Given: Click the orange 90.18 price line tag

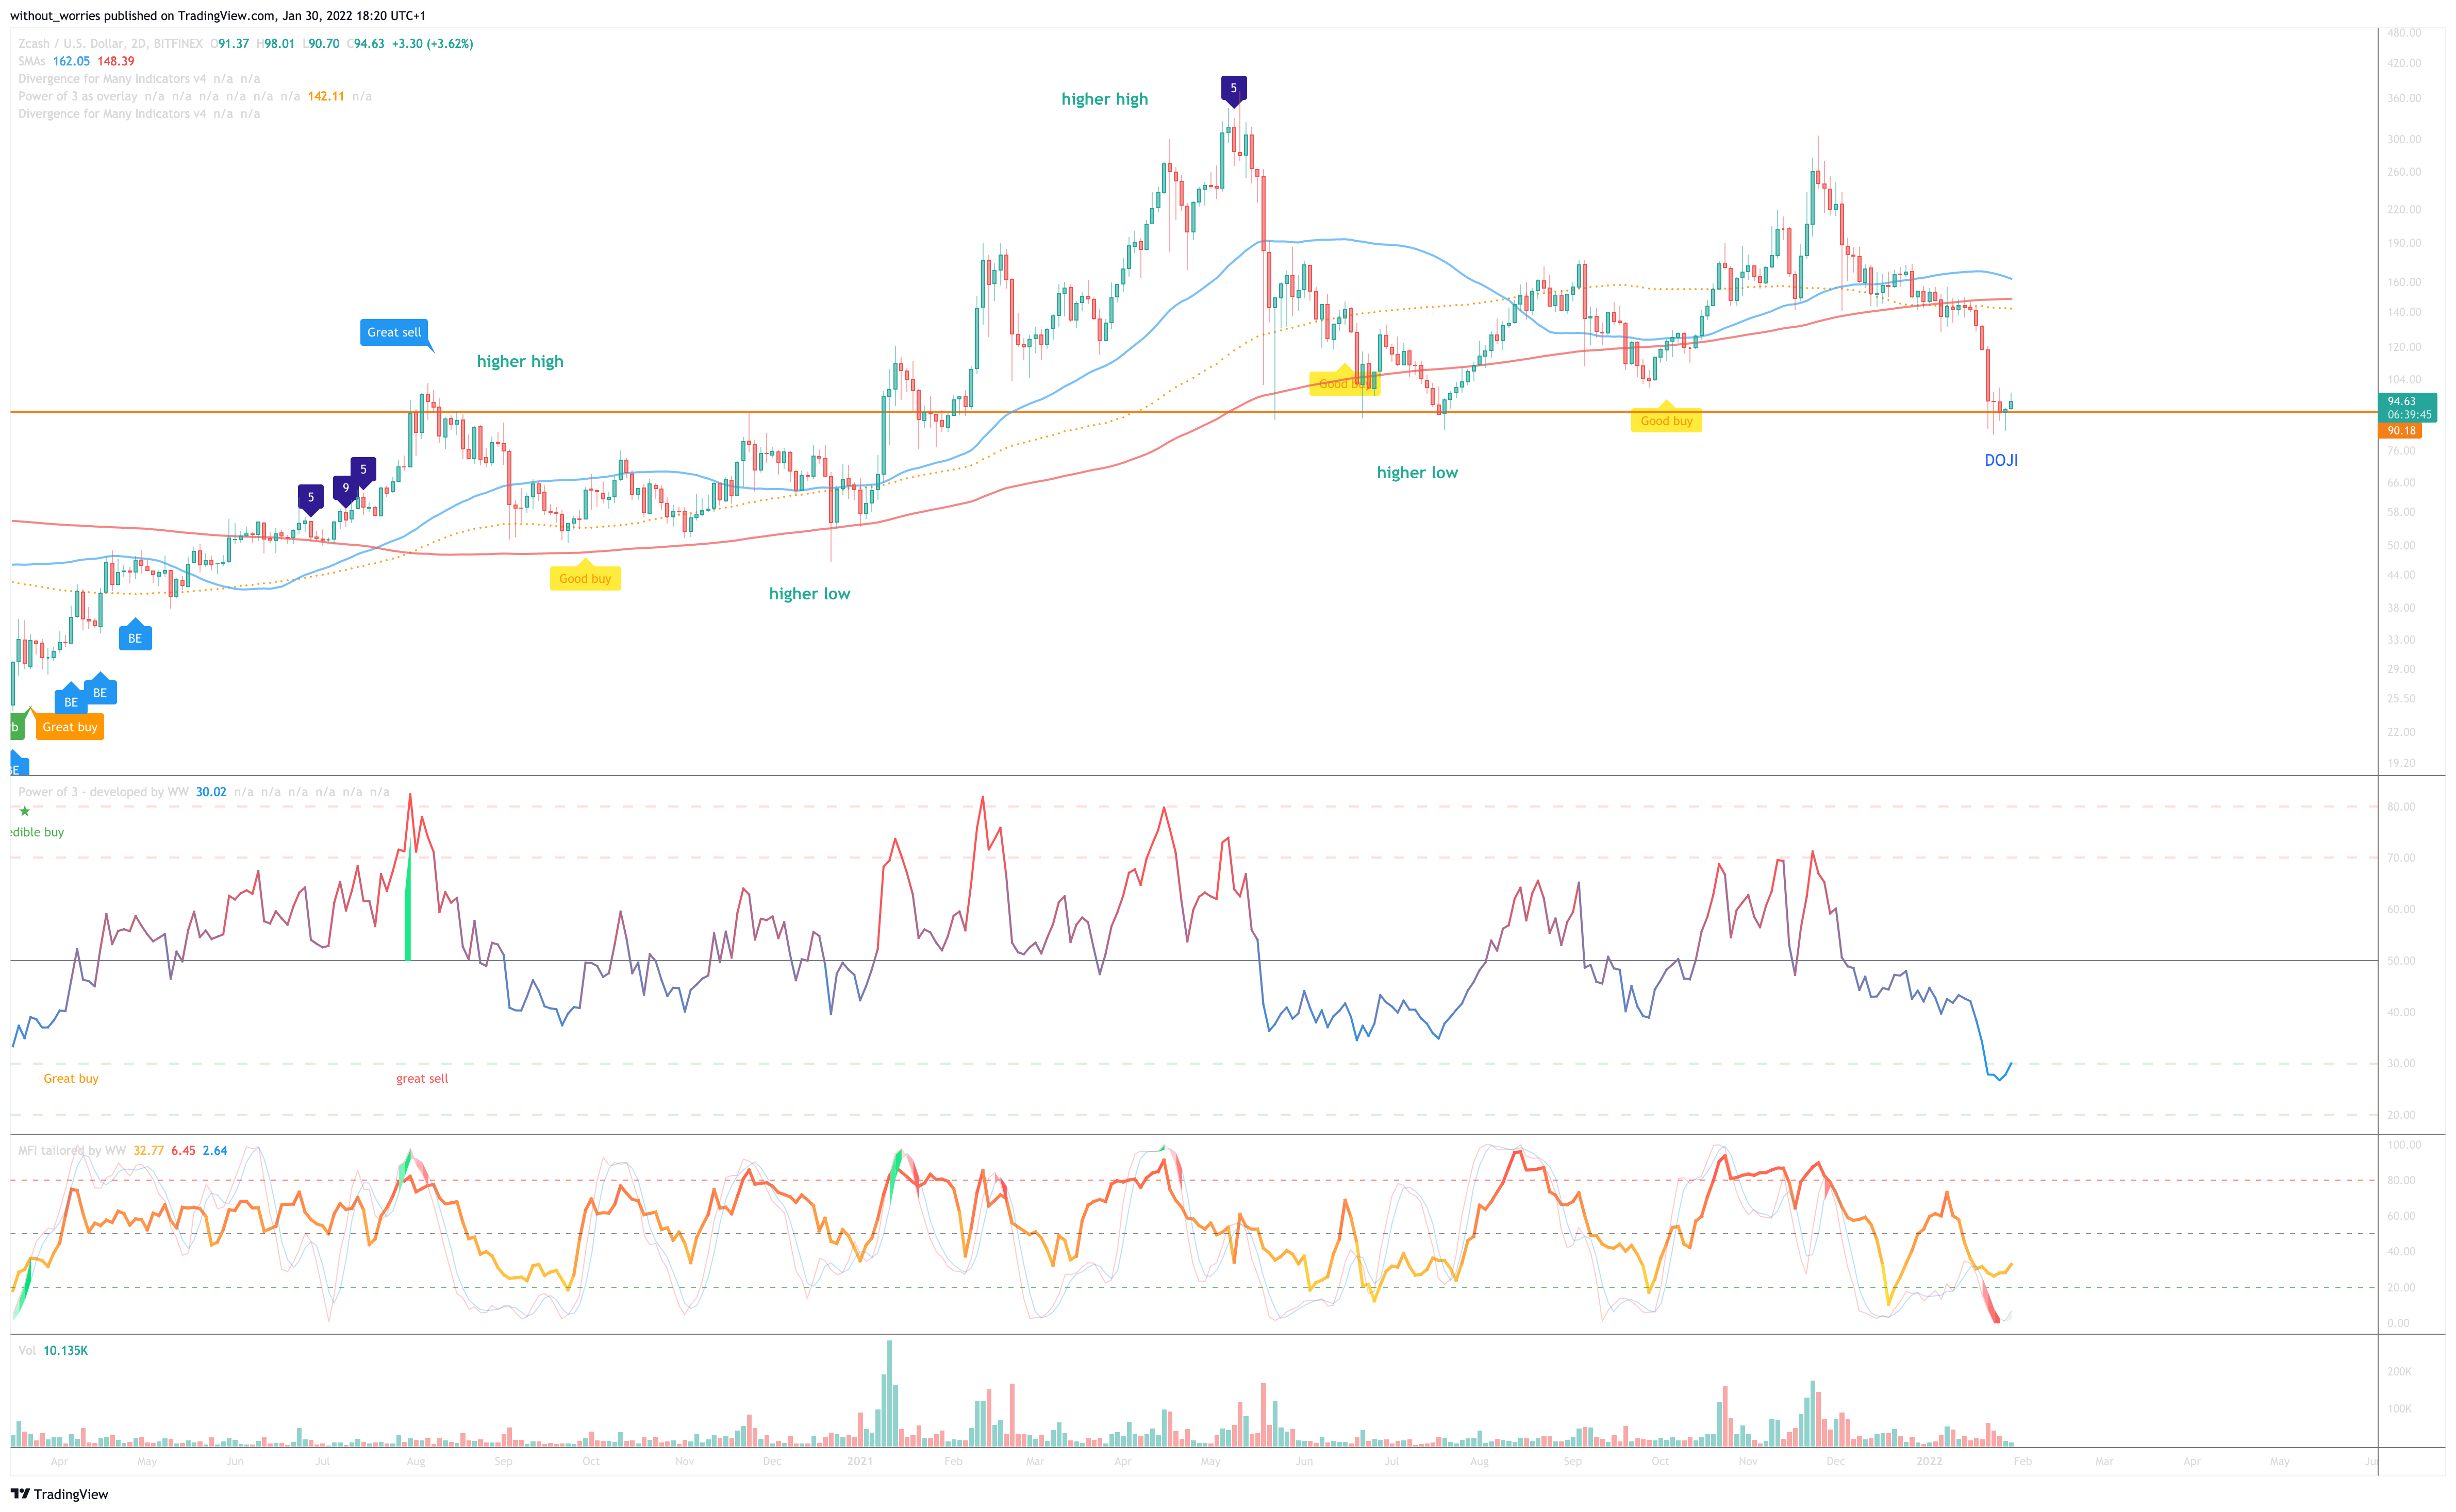Looking at the screenshot, I should click(2400, 431).
